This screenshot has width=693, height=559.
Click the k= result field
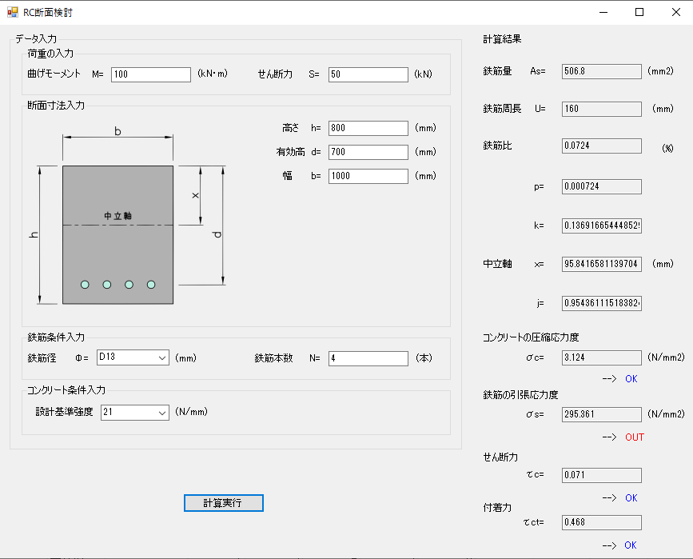(602, 226)
